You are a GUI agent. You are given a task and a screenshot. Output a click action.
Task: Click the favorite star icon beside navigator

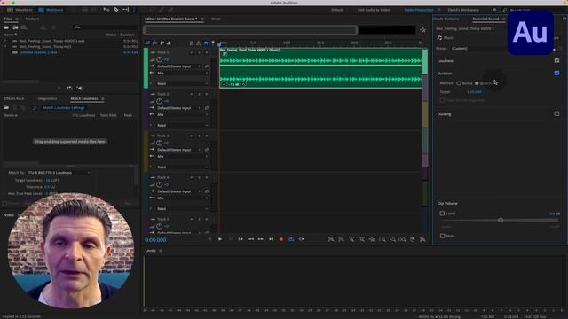click(x=422, y=30)
